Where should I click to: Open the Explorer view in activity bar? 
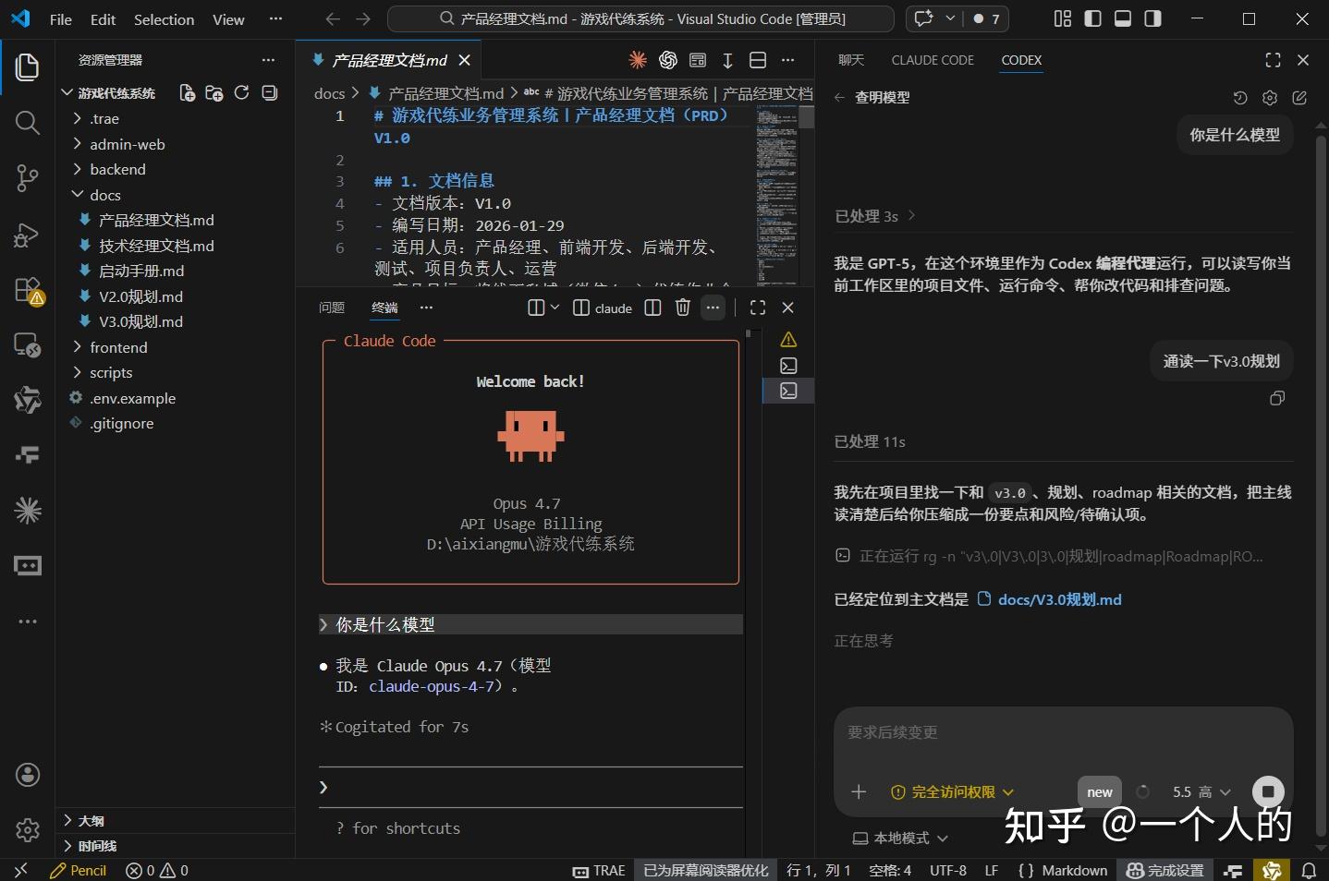click(28, 66)
